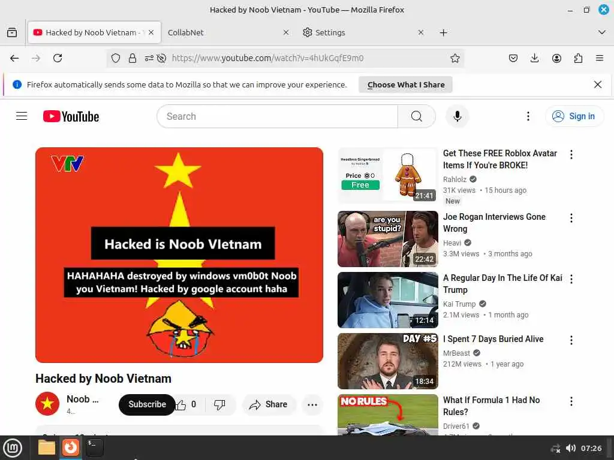Open What If Formula 1 Had No Rules title

click(x=492, y=405)
